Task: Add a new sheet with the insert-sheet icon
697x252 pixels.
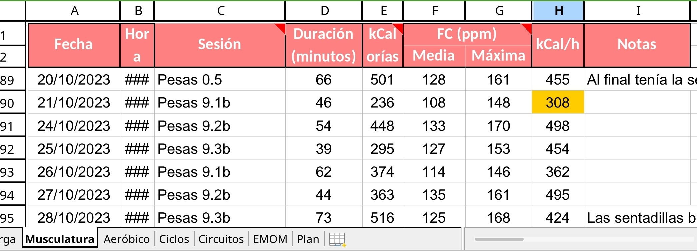Action: pyautogui.click(x=337, y=239)
